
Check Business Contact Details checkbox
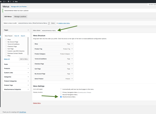click(x=6, y=53)
